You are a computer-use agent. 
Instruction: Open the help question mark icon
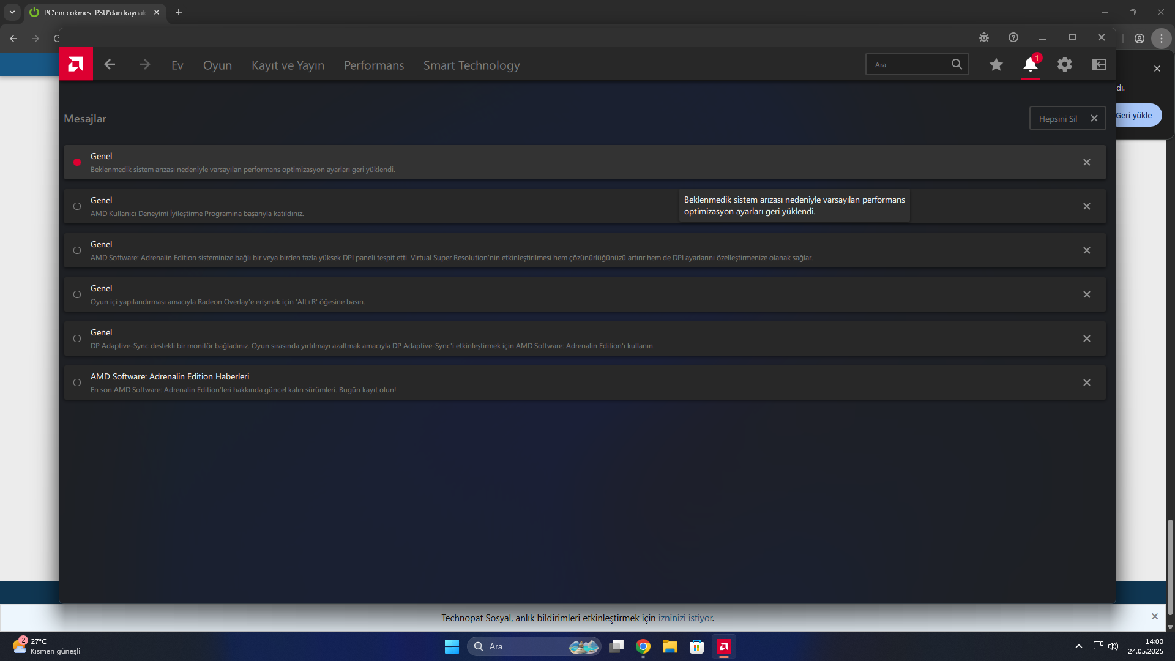[x=1013, y=37]
